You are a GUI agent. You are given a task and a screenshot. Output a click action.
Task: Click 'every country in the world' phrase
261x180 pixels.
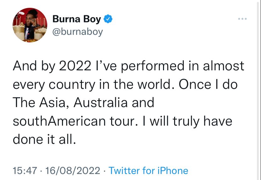(x=92, y=85)
